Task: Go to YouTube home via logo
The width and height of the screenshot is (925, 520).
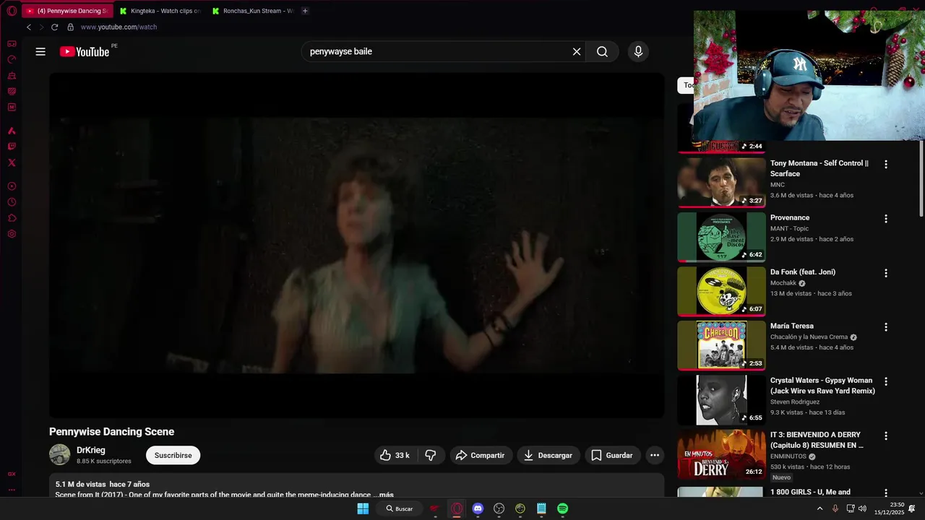Action: click(85, 51)
